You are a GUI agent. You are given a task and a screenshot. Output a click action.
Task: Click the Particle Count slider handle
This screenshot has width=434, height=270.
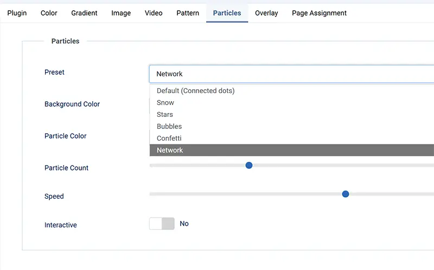249,165
